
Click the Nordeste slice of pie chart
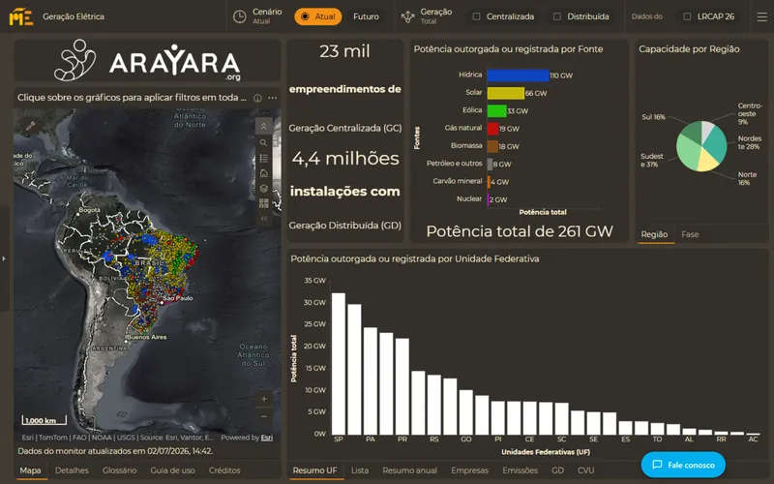[x=715, y=142]
